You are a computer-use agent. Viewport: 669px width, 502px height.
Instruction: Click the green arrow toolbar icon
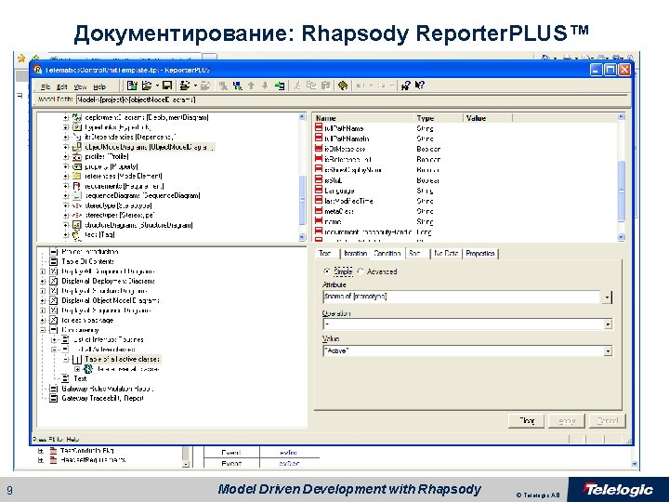point(280,86)
